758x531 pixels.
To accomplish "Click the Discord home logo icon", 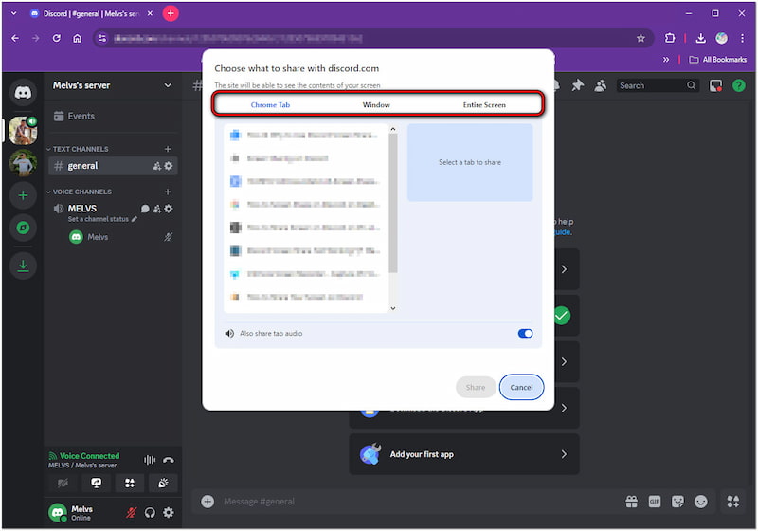I will coord(23,92).
